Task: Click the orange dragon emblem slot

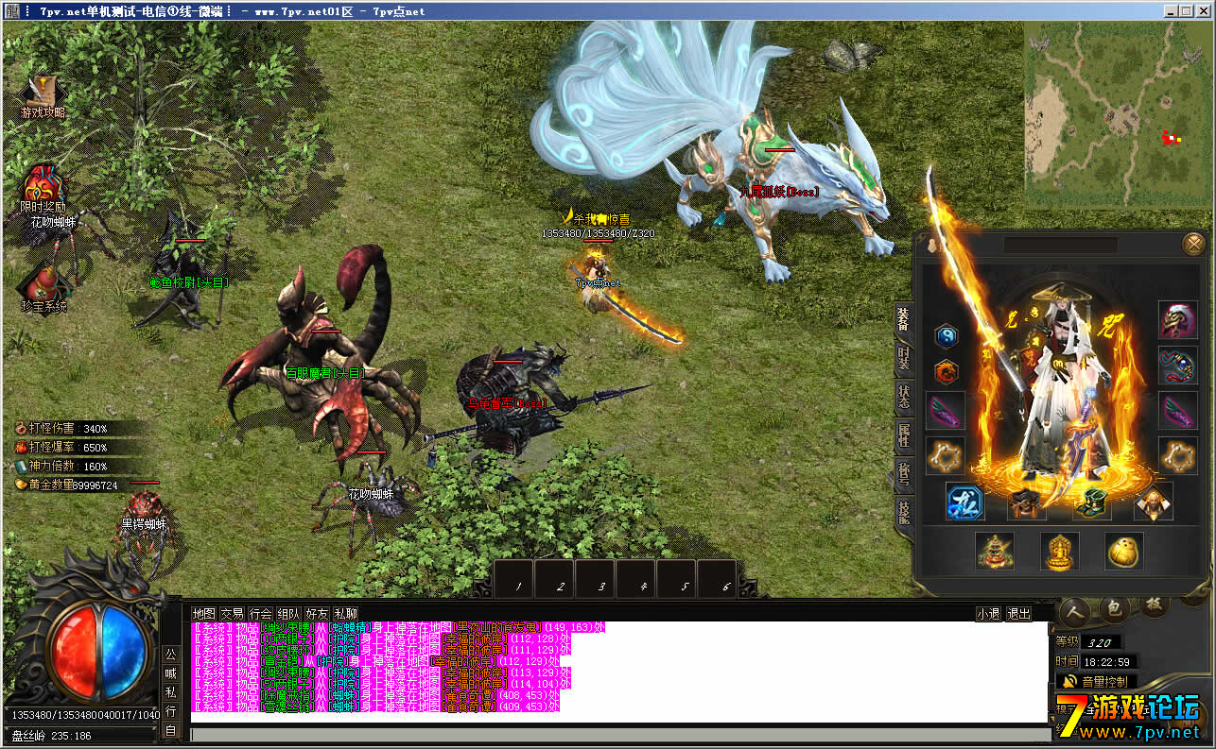Action: 947,372
